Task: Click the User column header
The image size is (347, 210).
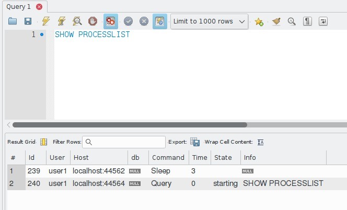Action: pyautogui.click(x=58, y=158)
